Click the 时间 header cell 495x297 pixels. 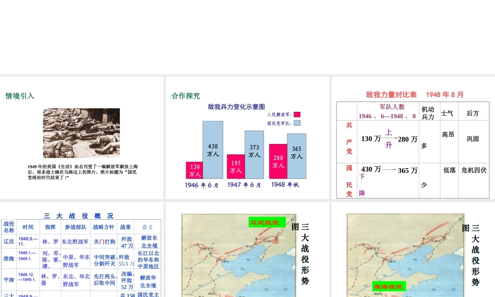point(28,227)
